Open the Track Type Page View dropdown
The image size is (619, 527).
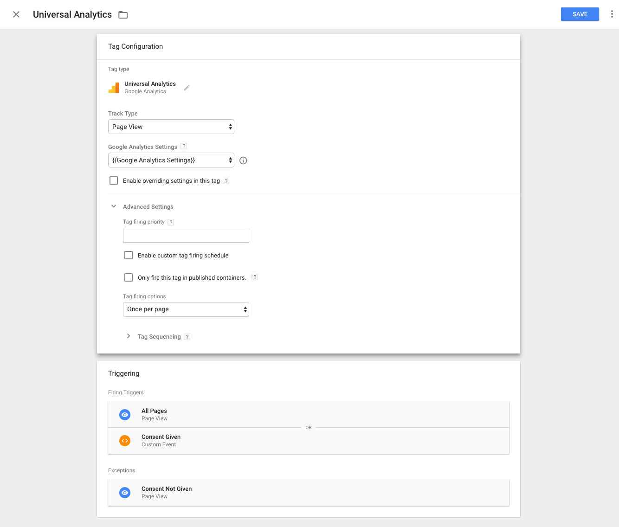pyautogui.click(x=171, y=127)
